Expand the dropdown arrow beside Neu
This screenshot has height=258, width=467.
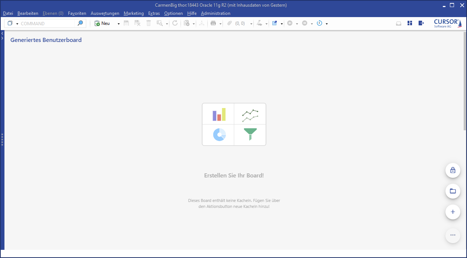click(119, 24)
